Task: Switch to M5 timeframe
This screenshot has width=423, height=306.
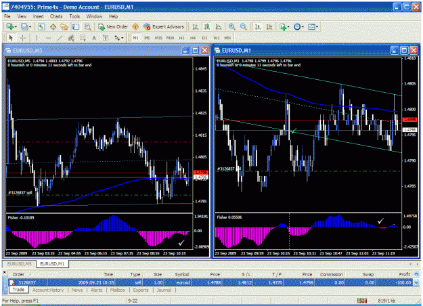Action: pyautogui.click(x=147, y=38)
